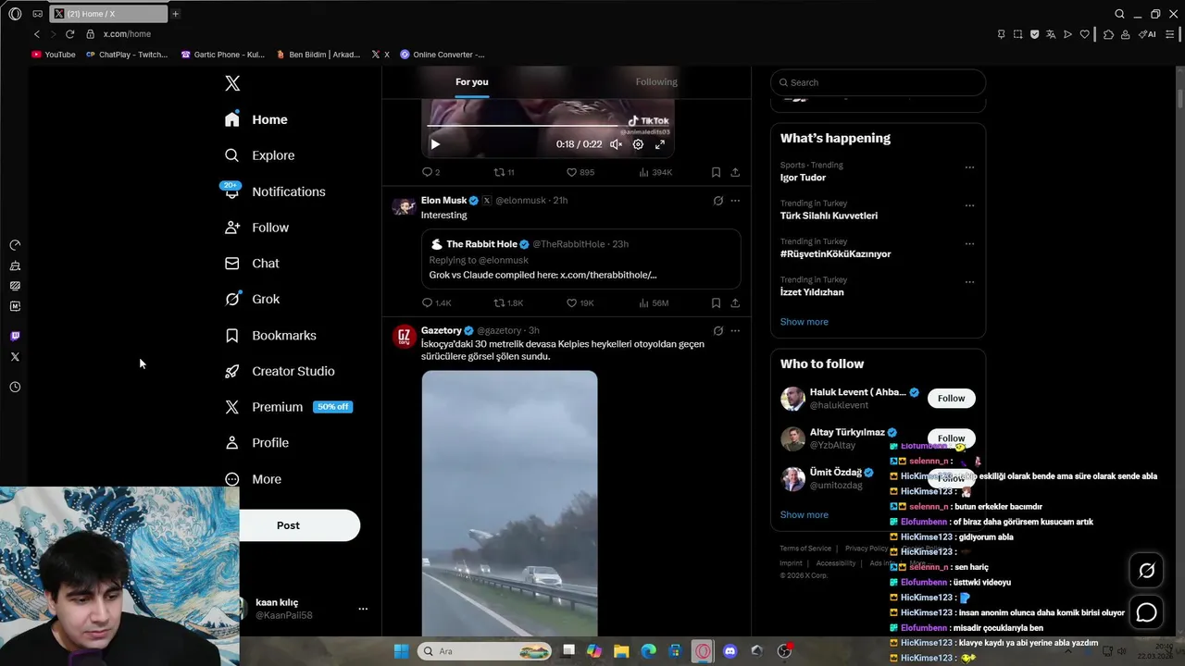Viewport: 1185px width, 666px height.
Task: Focus the X Search field
Action: tap(878, 82)
